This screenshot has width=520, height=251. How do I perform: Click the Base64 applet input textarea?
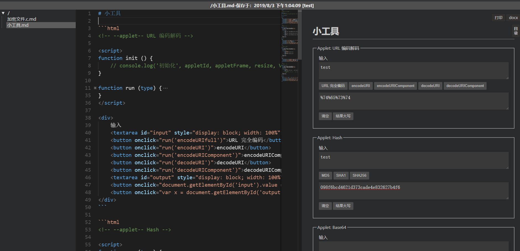tap(414, 246)
